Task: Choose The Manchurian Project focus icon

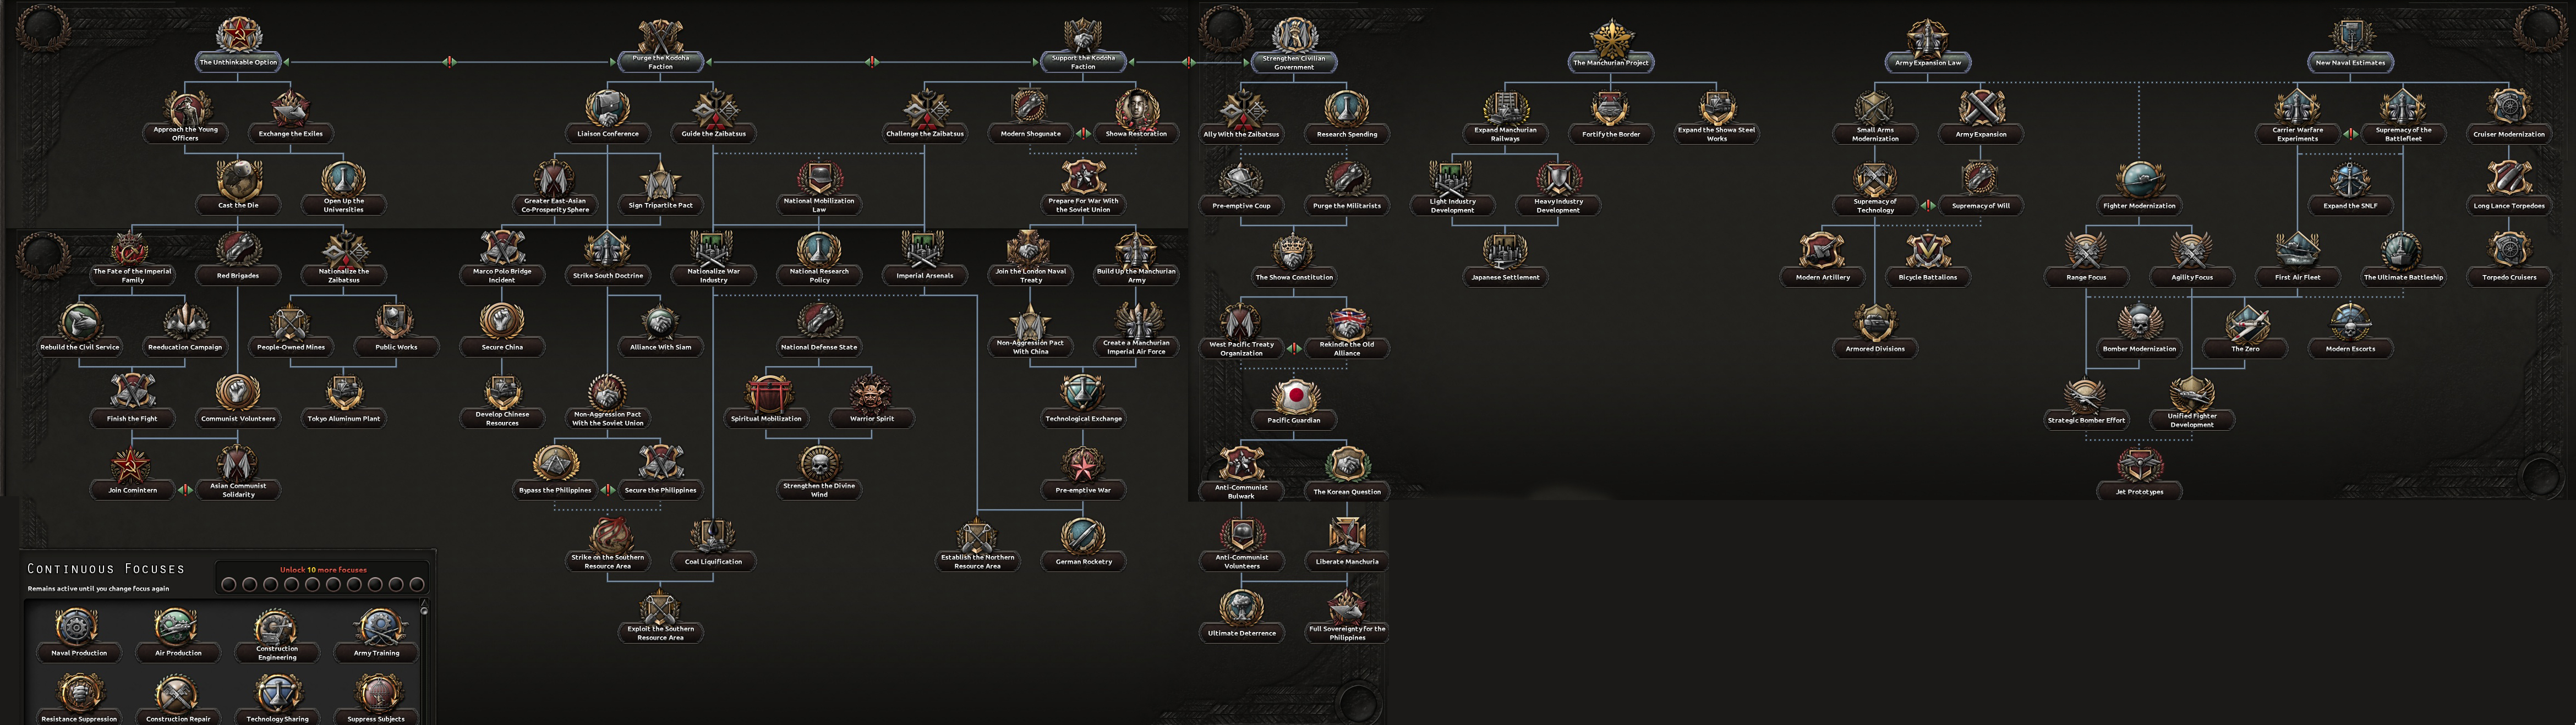Action: [1611, 37]
